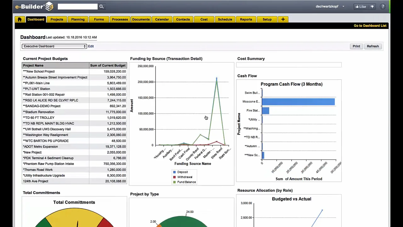Click the green Fund Balance legend swatch
403x227 pixels.
pyautogui.click(x=174, y=182)
